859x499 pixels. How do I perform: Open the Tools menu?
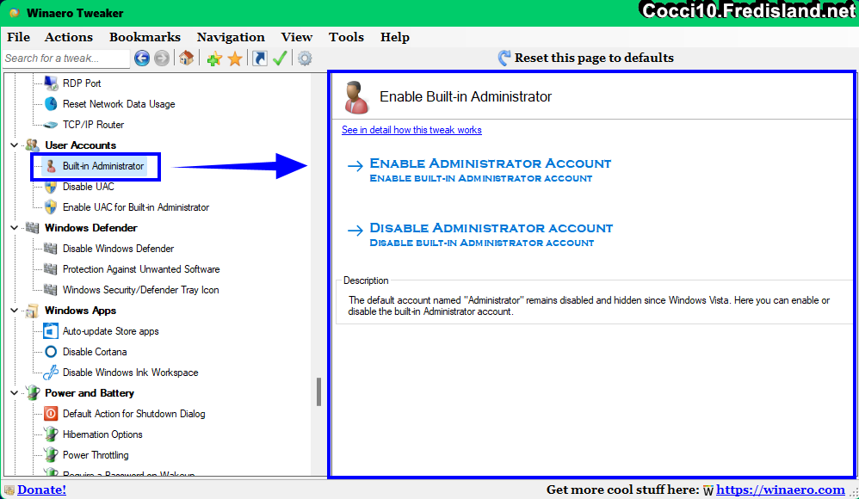coord(346,37)
